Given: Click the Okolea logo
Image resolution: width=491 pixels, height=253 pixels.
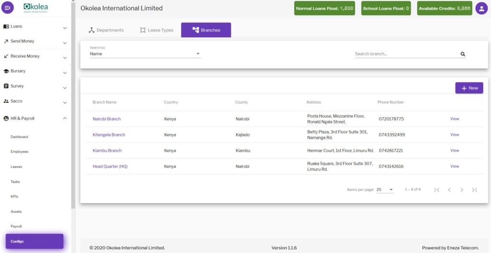Looking at the screenshot, I should click(35, 8).
